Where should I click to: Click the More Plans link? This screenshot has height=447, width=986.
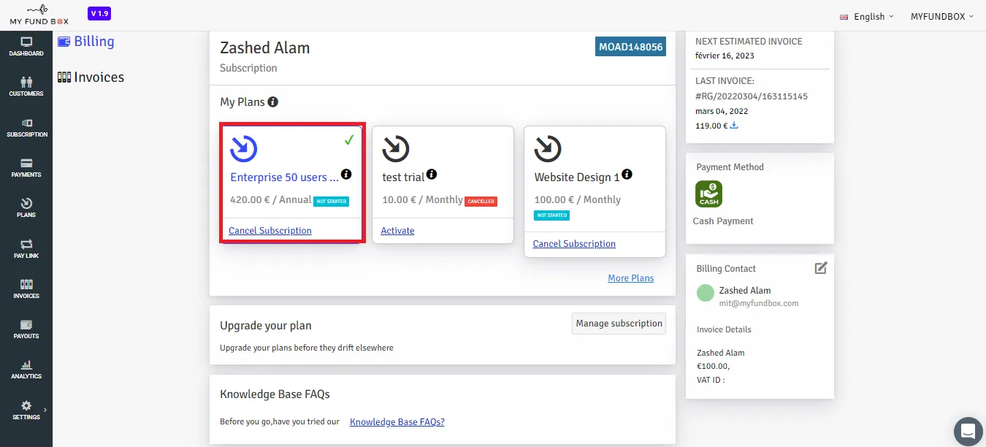(631, 278)
